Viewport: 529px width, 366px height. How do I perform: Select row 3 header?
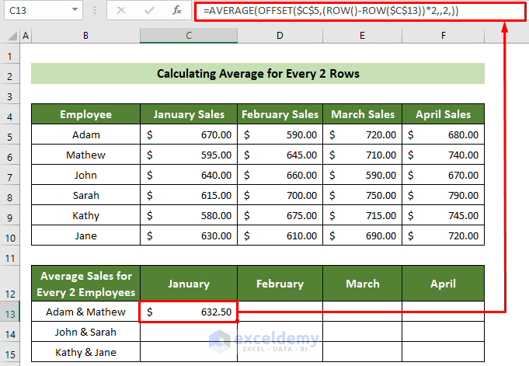[x=10, y=94]
